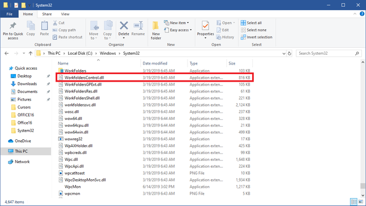The width and height of the screenshot is (366, 206).
Task: Choose Paste shortcut in ribbon
Action: pyautogui.click(x=67, y=37)
